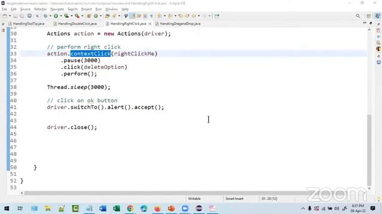Toggle the Java editor breadcrumb
The image size is (382, 214).
pyautogui.click(x=126, y=16)
